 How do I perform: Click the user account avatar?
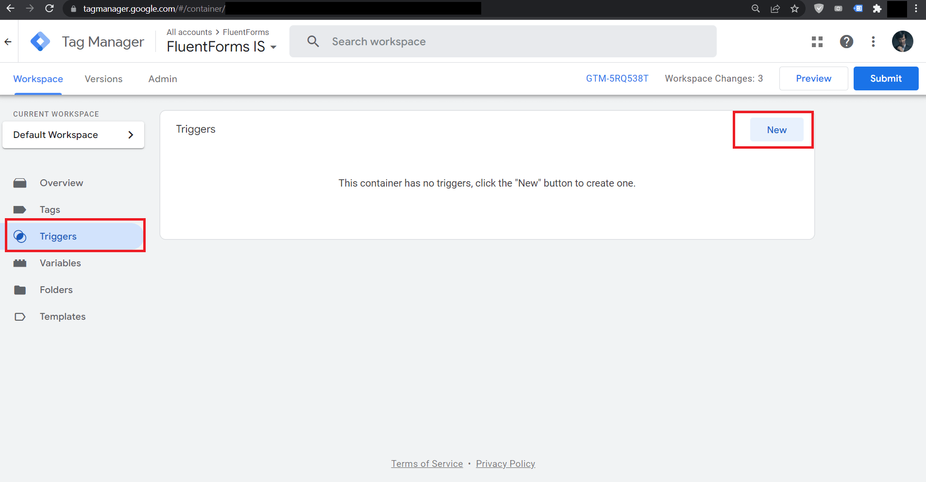coord(902,42)
